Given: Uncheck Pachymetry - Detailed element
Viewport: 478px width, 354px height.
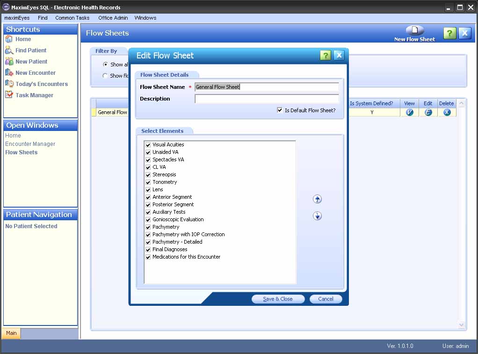Looking at the screenshot, I should coord(148,242).
